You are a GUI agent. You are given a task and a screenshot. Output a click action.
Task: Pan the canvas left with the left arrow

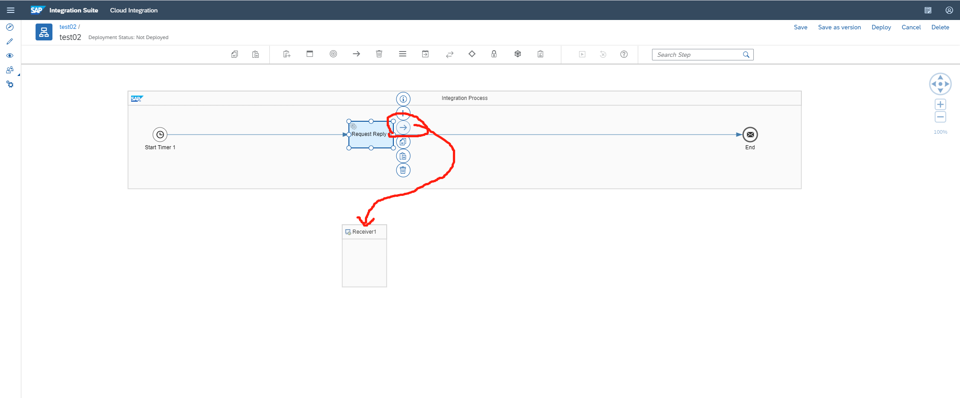[934, 84]
